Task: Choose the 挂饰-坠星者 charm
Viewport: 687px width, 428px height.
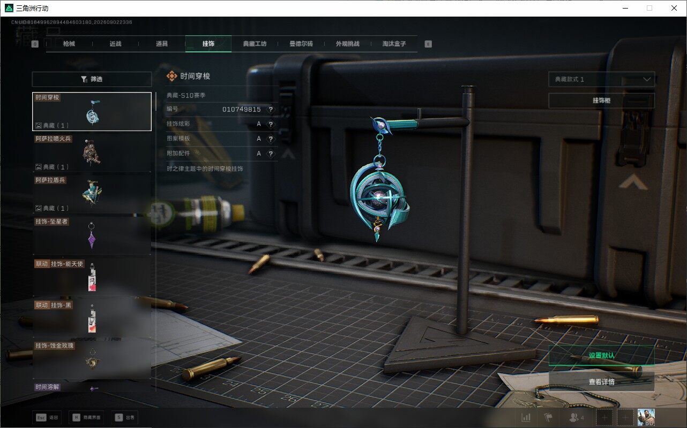Action: point(92,235)
